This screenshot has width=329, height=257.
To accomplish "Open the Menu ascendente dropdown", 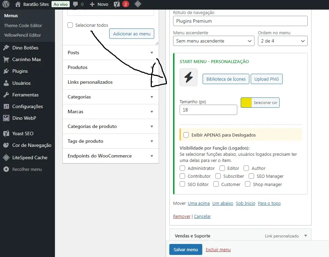I will point(214,41).
